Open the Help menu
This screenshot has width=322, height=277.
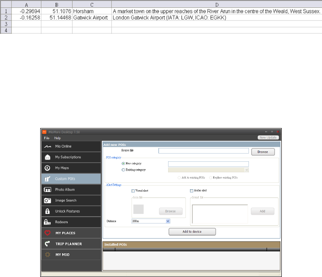point(57,138)
